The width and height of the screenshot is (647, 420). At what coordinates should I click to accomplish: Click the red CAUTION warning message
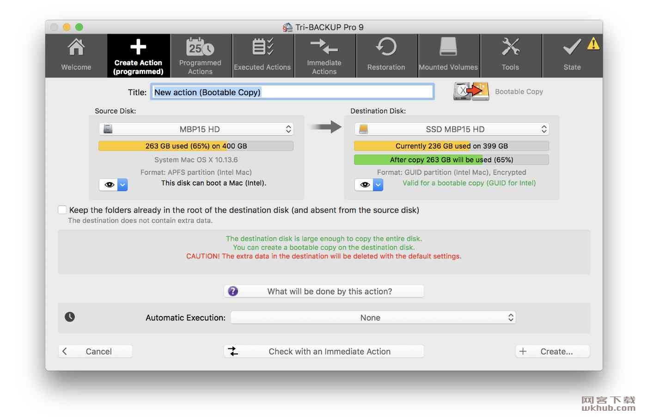[324, 256]
